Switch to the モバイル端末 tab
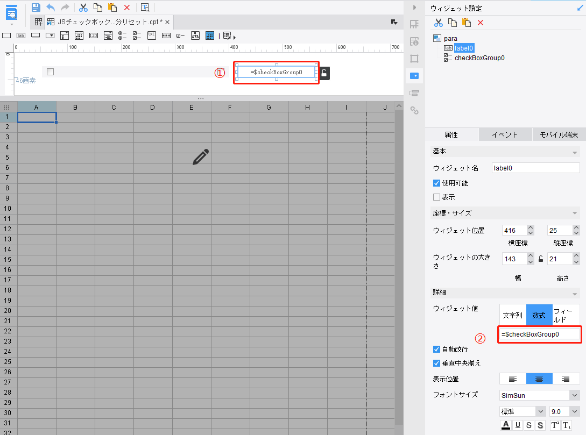This screenshot has width=586, height=435. tap(559, 134)
